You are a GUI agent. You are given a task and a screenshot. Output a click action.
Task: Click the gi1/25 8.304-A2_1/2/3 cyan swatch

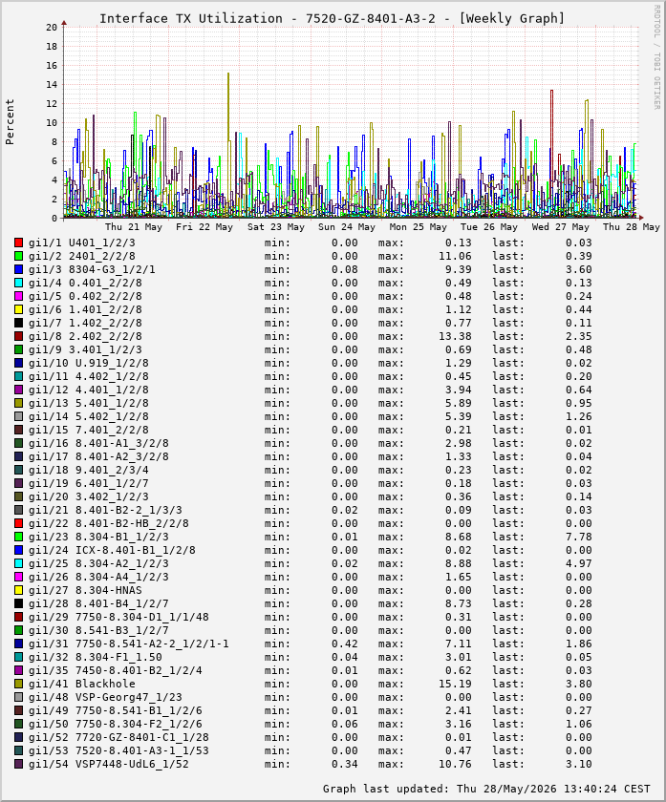click(19, 563)
